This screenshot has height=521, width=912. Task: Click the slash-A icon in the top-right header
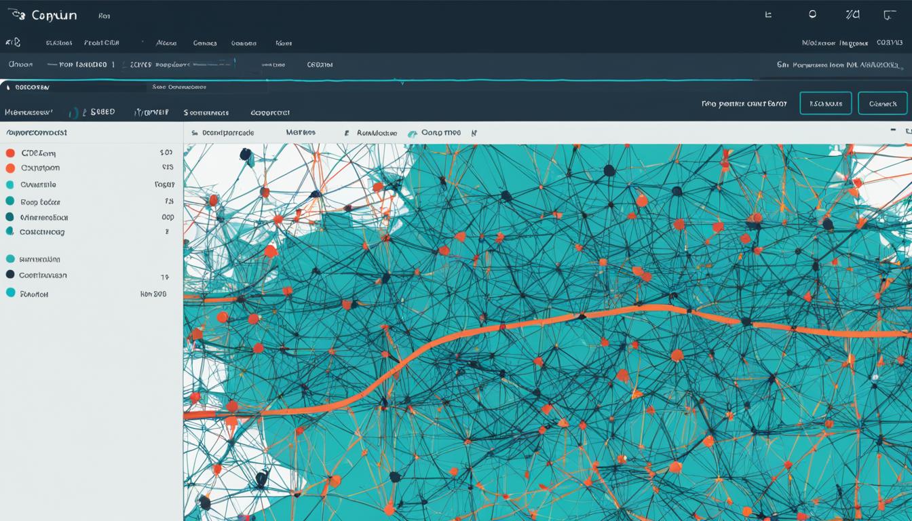pos(852,14)
